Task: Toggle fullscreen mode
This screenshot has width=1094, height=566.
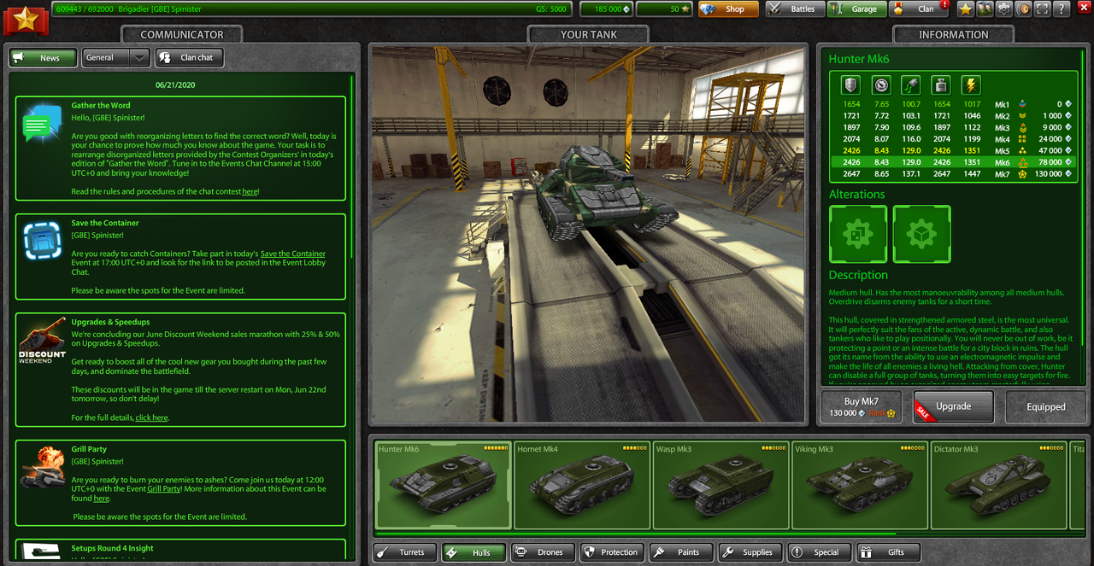Action: pyautogui.click(x=1042, y=9)
